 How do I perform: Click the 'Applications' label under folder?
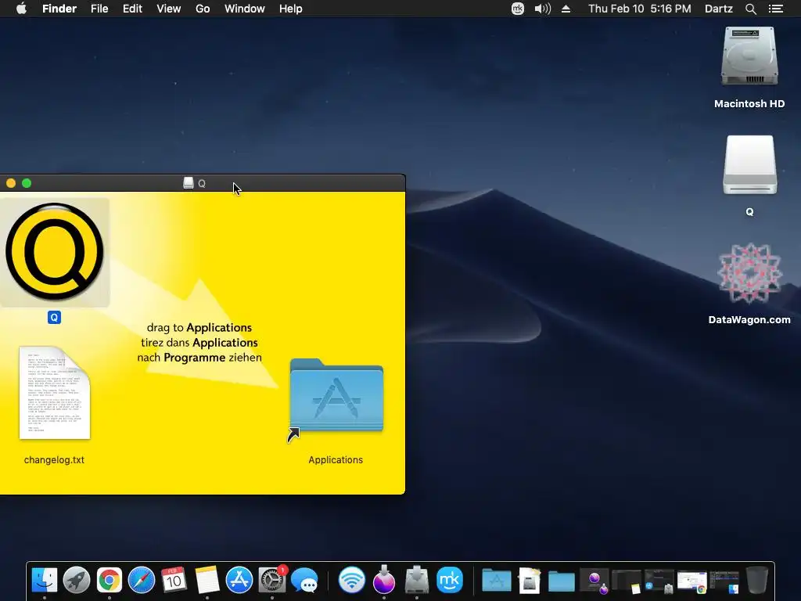point(336,460)
